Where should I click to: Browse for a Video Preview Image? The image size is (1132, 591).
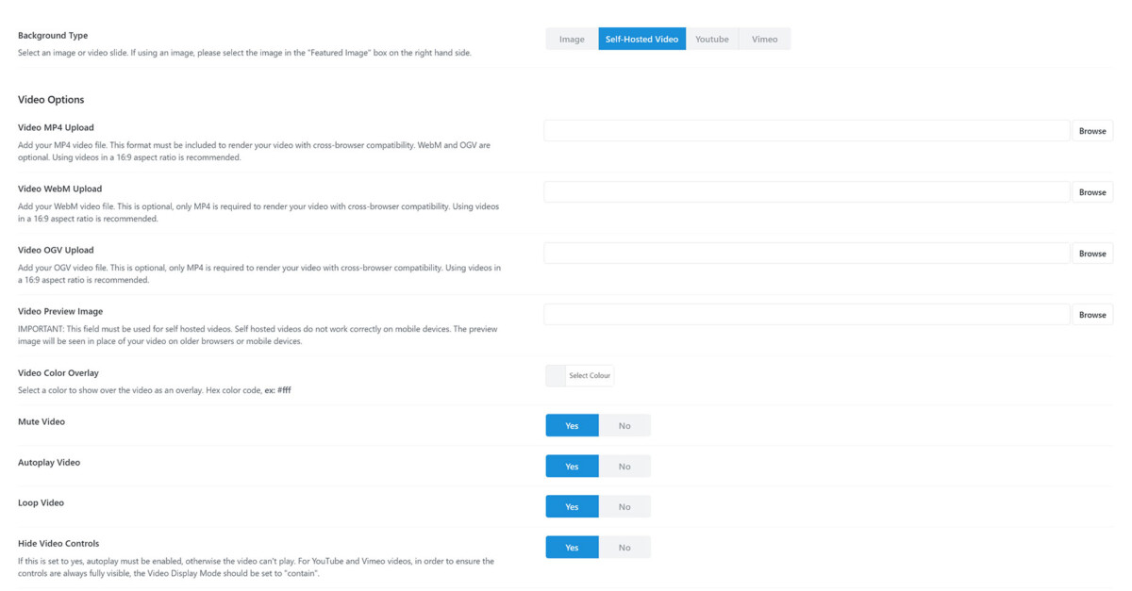[1092, 314]
